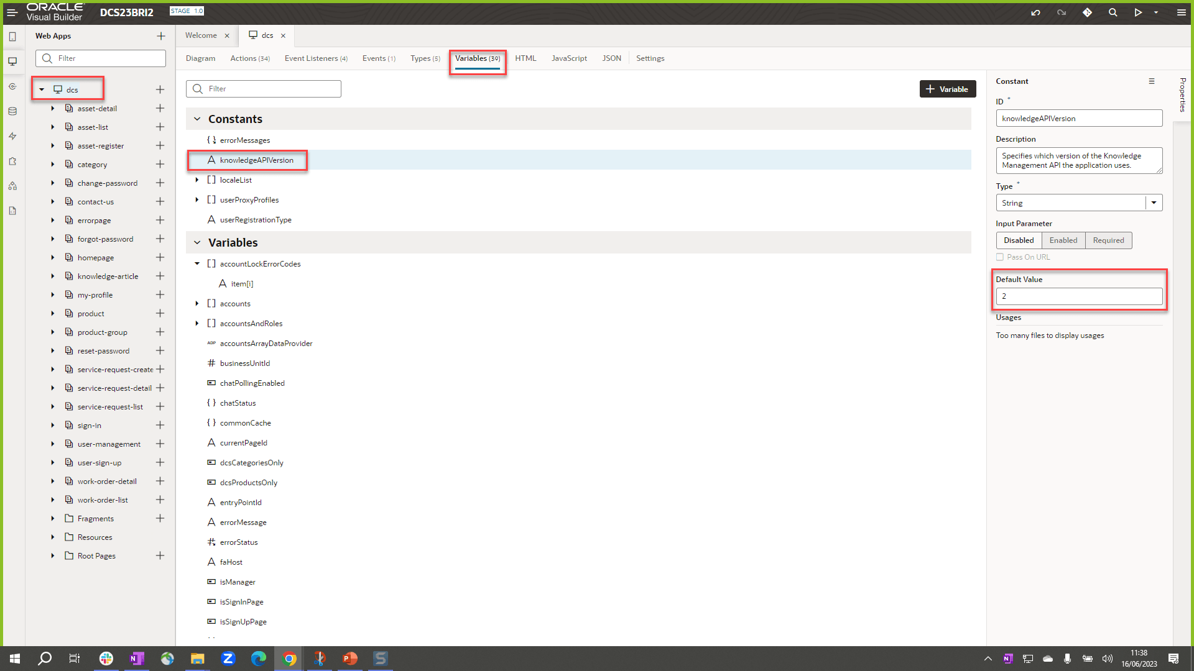The height and width of the screenshot is (671, 1194).
Task: Open the Web Applications panel icon
Action: coord(12,61)
